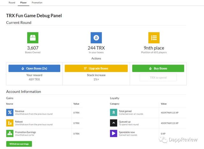This screenshot has height=149, width=204.
Task: Click the 'Current Round' heading
Action: [x=19, y=23]
